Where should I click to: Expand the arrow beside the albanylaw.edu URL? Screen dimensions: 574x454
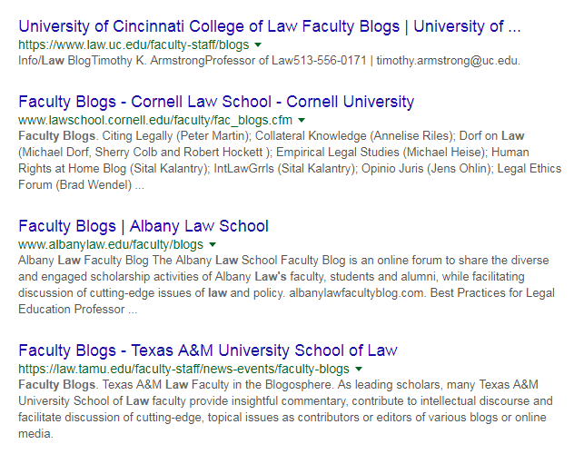pos(212,244)
